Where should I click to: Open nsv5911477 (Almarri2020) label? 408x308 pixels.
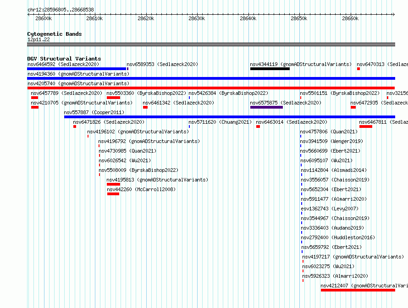tap(334, 199)
